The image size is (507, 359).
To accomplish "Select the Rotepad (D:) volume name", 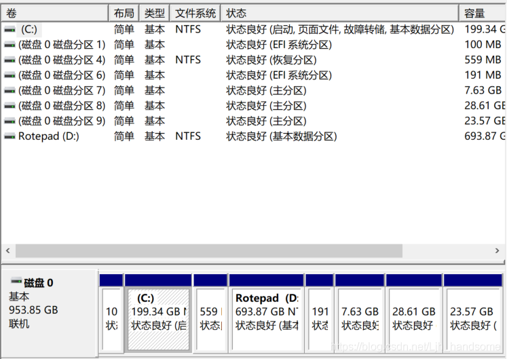I will (x=49, y=136).
